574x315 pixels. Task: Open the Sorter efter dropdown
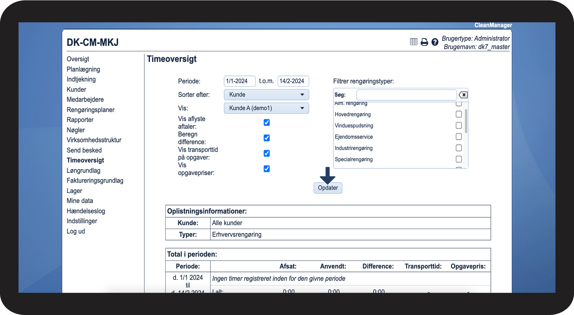click(x=266, y=95)
